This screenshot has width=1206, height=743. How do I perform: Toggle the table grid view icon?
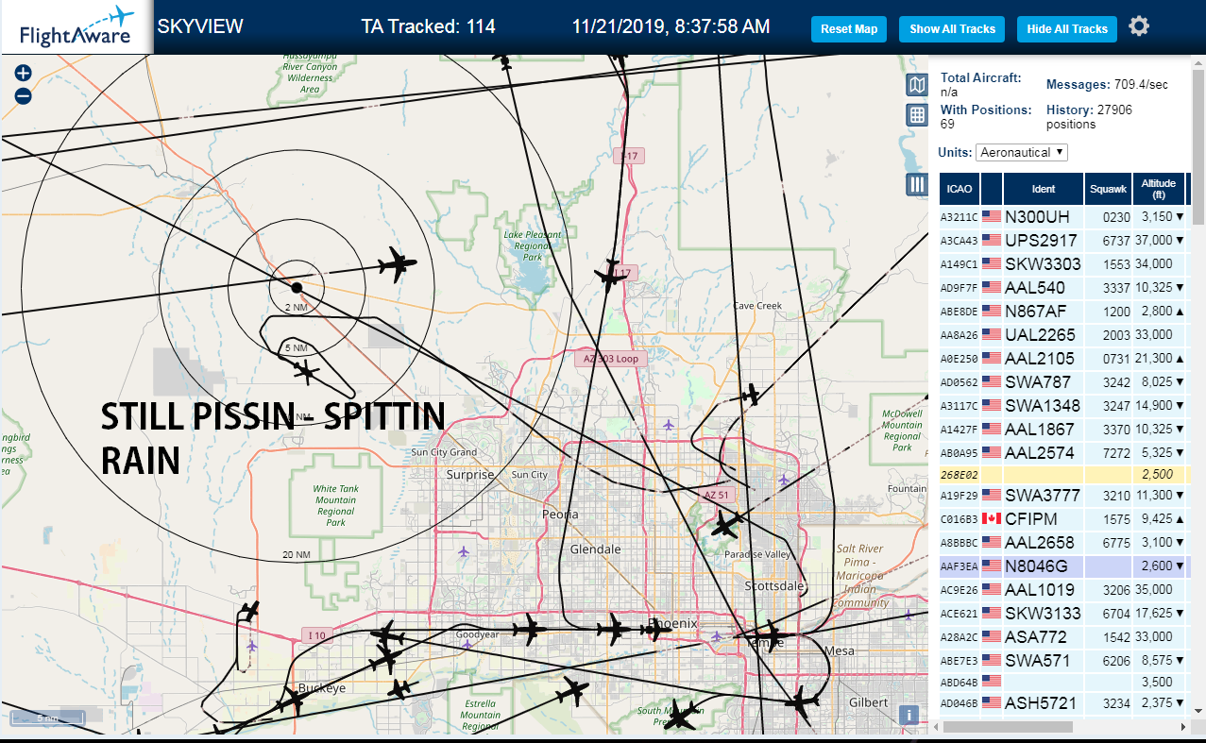click(916, 115)
